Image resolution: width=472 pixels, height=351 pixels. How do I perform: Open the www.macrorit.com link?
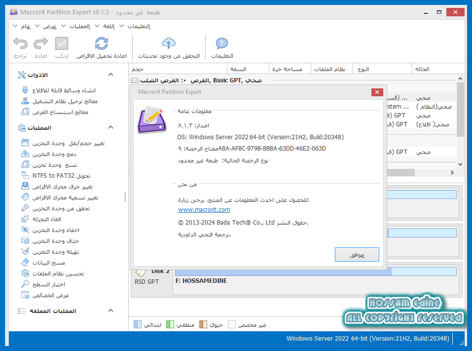point(204,210)
